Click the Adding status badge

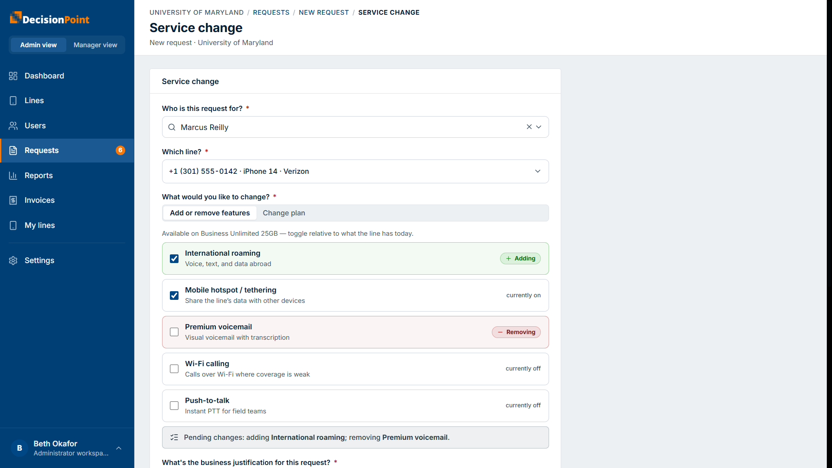520,258
